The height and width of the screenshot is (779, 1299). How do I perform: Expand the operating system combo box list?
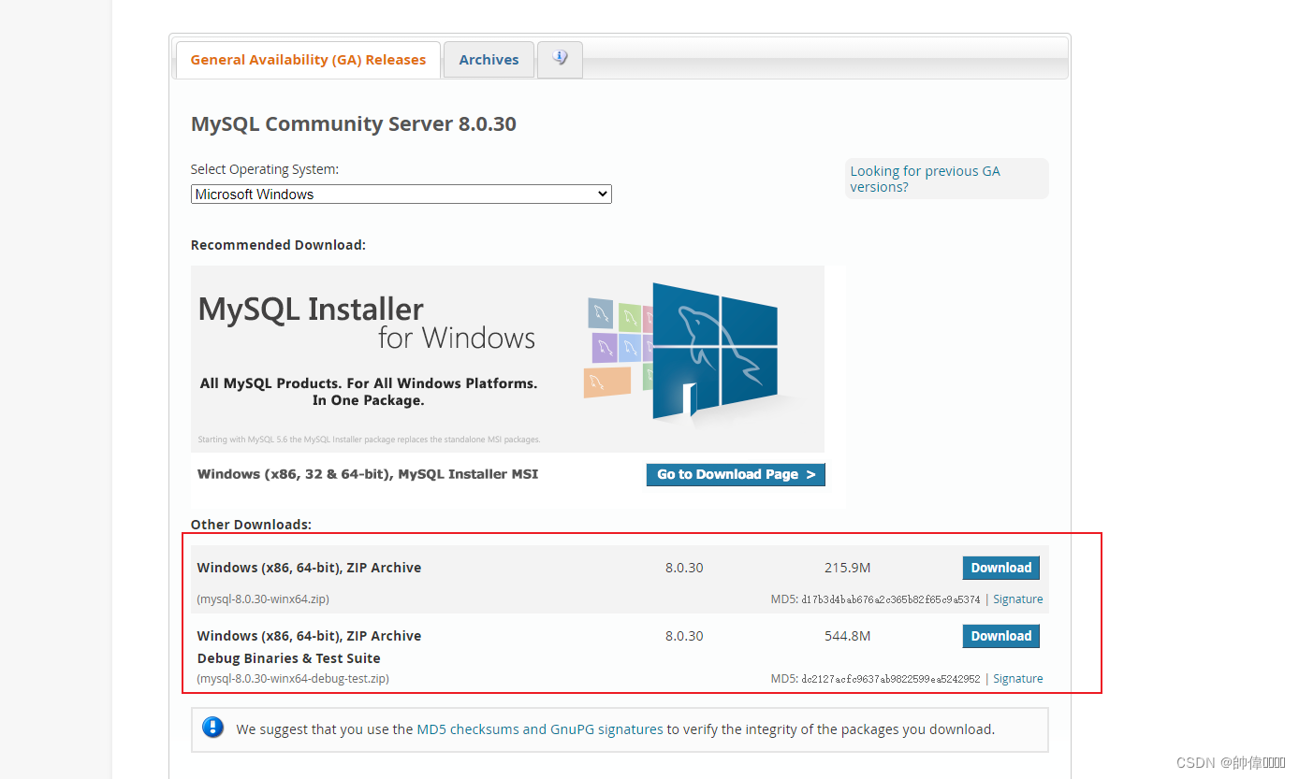point(401,194)
